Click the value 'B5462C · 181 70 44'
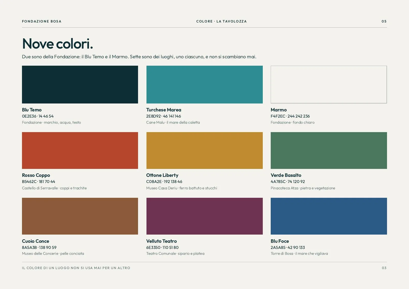 tap(39, 182)
